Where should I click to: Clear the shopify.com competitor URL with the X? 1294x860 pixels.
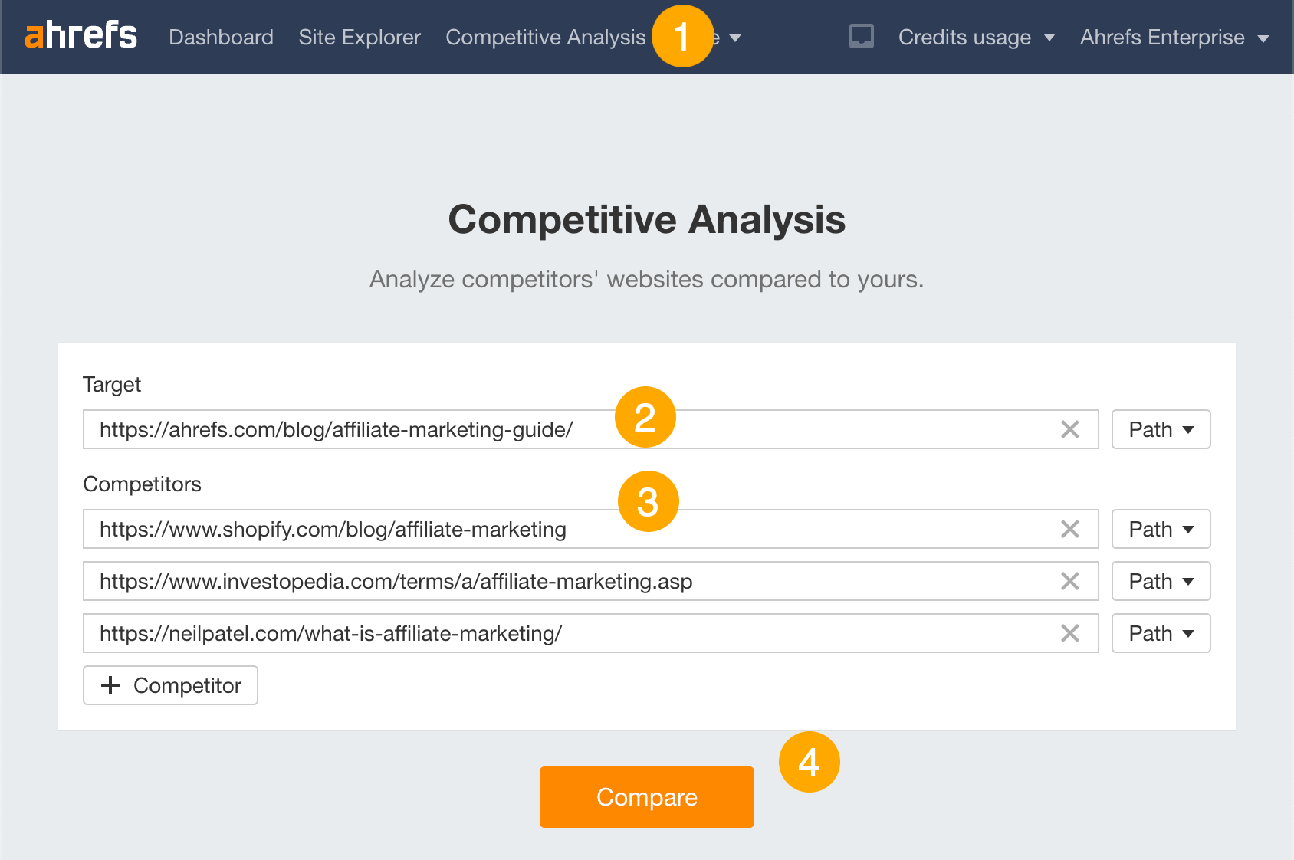pos(1070,529)
